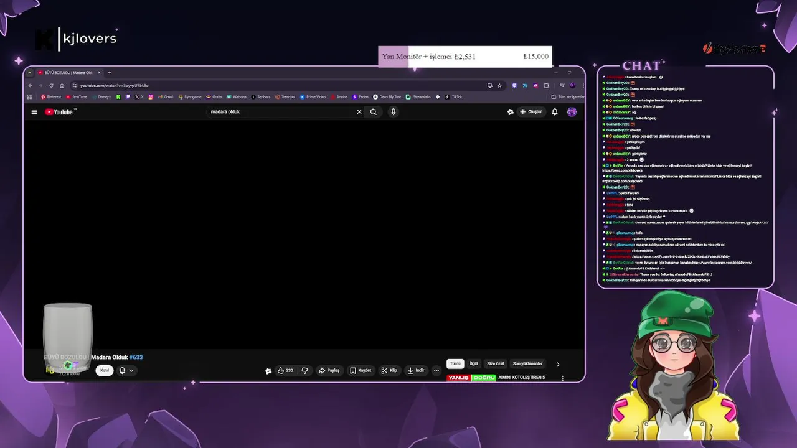797x448 pixels.
Task: Click the Chrome profile avatar in toolbar
Action: (x=572, y=85)
